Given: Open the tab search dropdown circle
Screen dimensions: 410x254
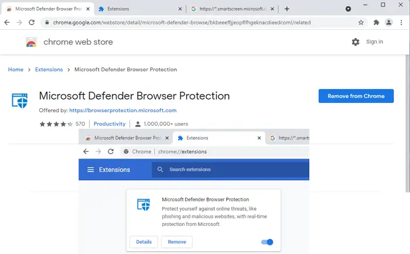Looking at the screenshot, I should [x=348, y=9].
